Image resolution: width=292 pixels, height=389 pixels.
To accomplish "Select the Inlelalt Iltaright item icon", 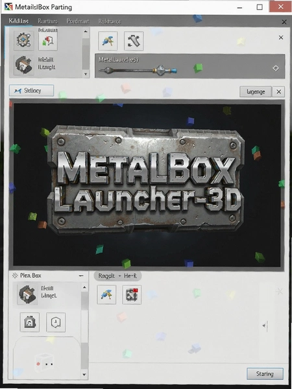I will tap(23, 64).
